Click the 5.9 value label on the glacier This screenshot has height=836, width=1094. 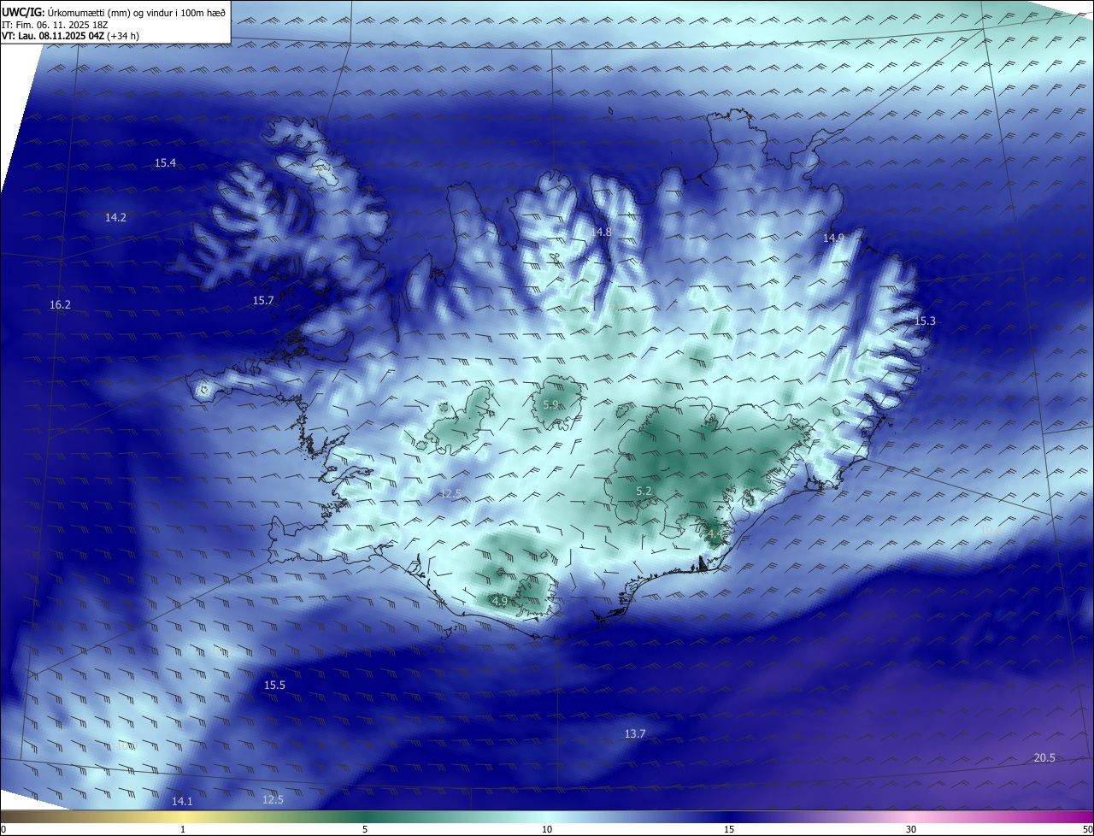[x=550, y=404]
